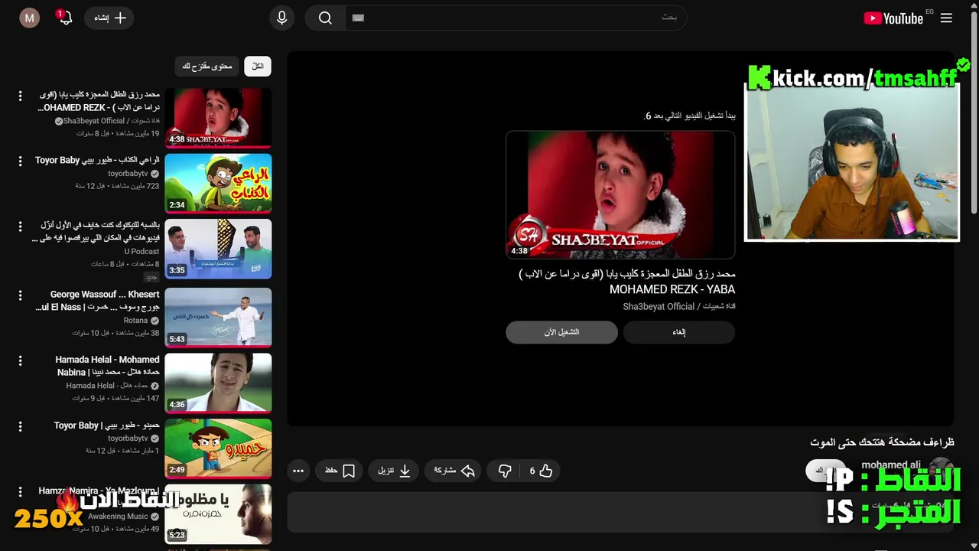Click the Toyor Baby الراعي الكذاب title
This screenshot has width=979, height=551.
tap(97, 160)
